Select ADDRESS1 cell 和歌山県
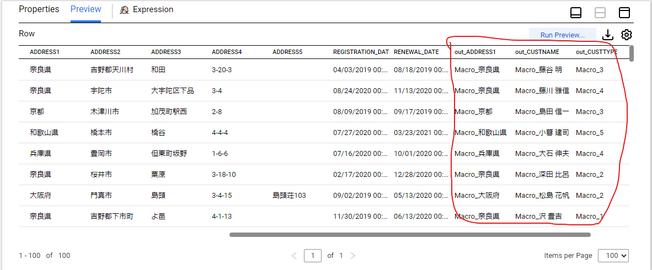Image resolution: width=652 pixels, height=270 pixels. coord(44,133)
